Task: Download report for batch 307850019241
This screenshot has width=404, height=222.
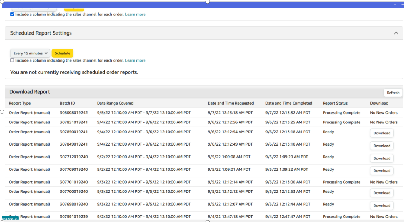Action: 381,133
